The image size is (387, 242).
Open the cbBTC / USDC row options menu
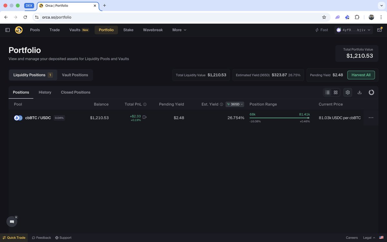(371, 118)
